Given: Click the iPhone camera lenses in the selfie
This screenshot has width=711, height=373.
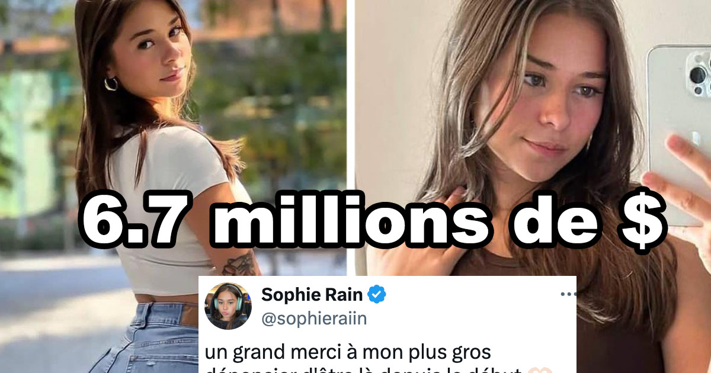Looking at the screenshot, I should [699, 73].
